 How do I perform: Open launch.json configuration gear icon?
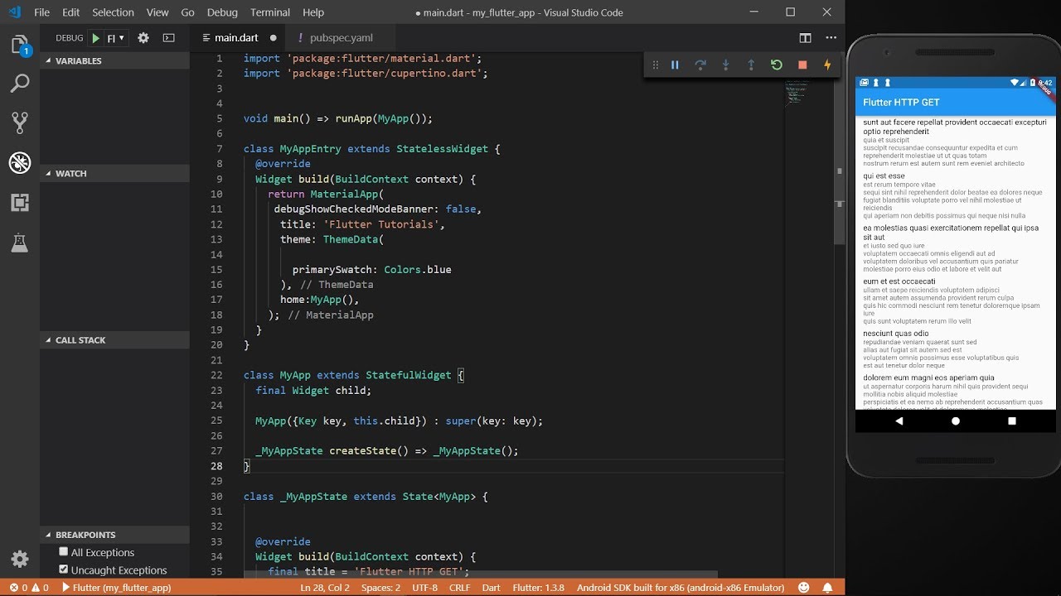(143, 38)
